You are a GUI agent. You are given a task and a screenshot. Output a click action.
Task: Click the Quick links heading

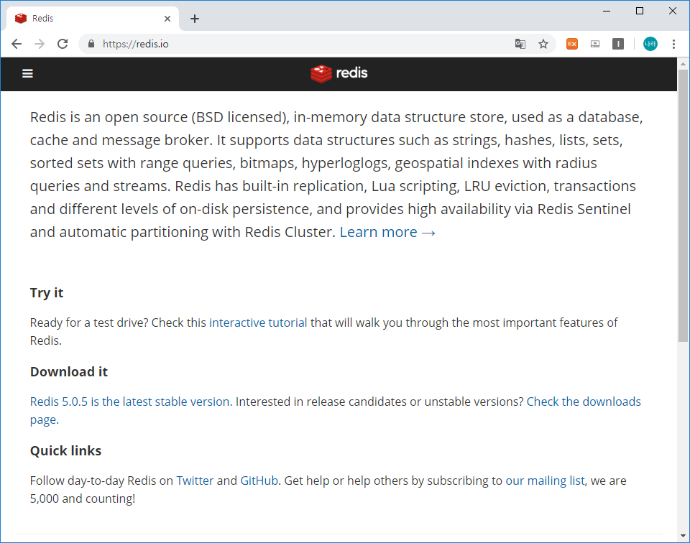click(65, 451)
